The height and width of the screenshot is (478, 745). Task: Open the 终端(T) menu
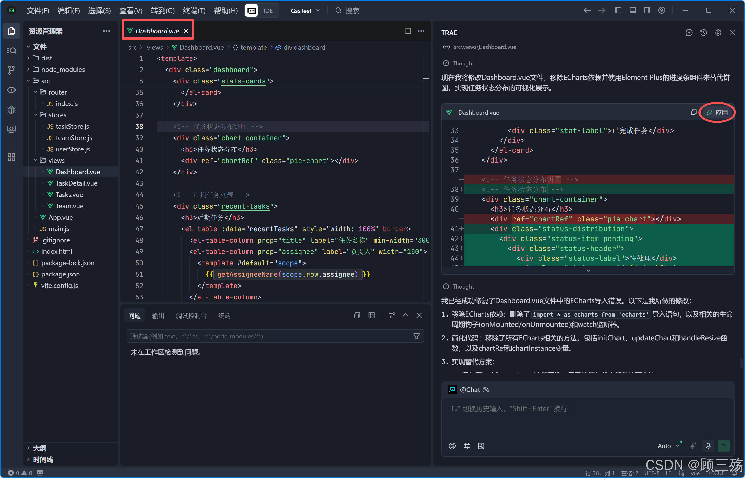(x=194, y=11)
